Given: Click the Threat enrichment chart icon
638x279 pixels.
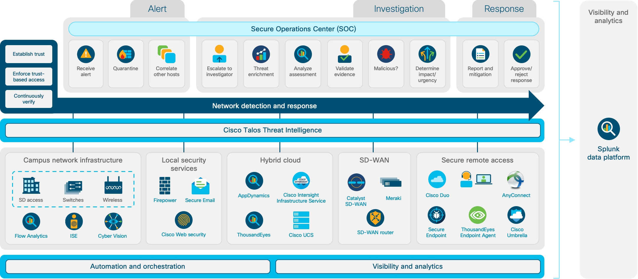Looking at the screenshot, I should pyautogui.click(x=261, y=54).
